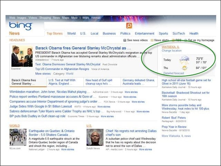Image resolution: width=221 pixels, height=166 pixels.
Task: Click More stories under the Obama headline
Action: (x=43, y=74)
